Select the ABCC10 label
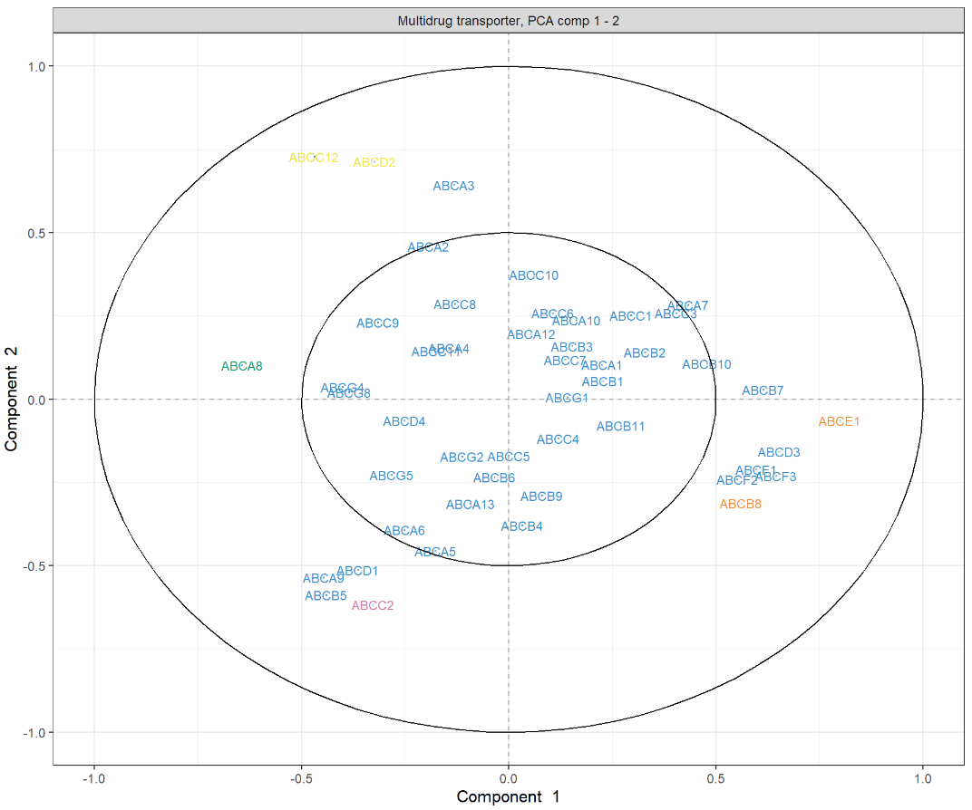Image resolution: width=972 pixels, height=810 pixels. [x=534, y=275]
